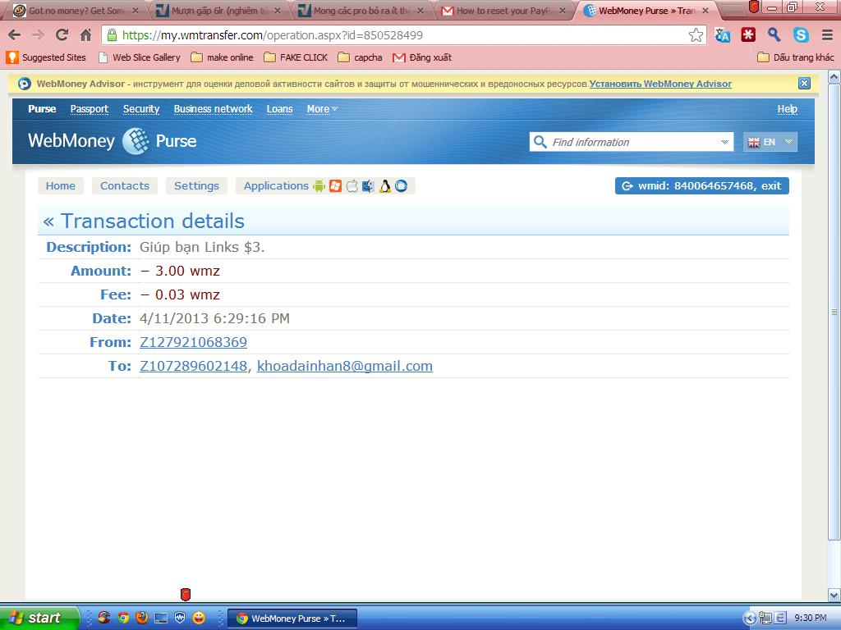841x630 pixels.
Task: Switch to the Mượn gấp 6lr tab
Action: 220,11
